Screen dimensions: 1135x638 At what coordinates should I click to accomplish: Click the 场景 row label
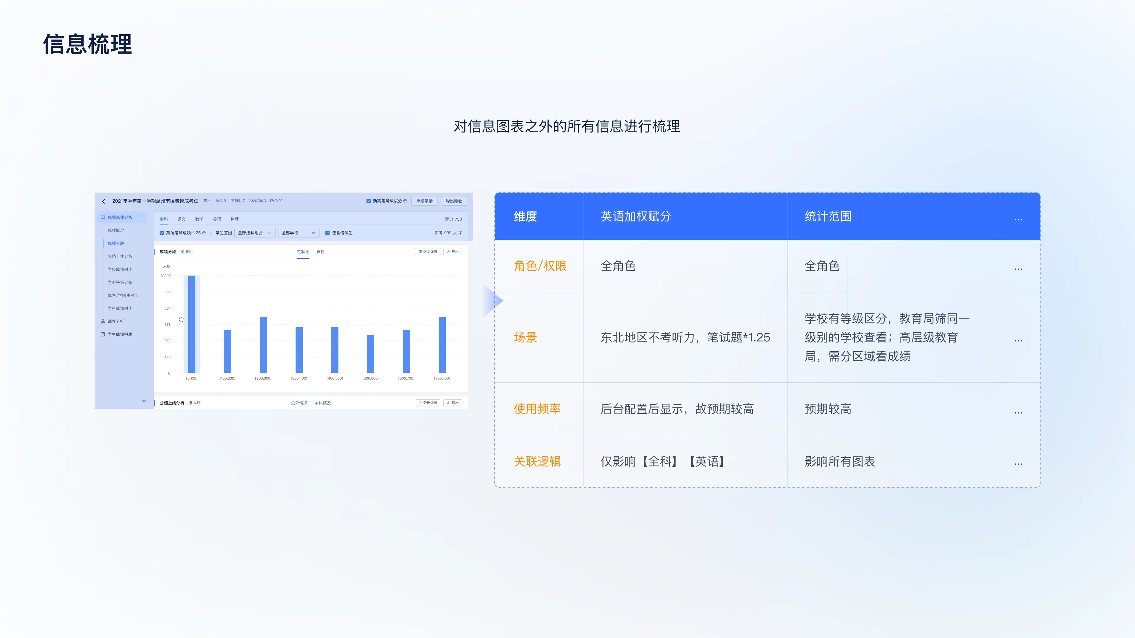[x=525, y=337]
